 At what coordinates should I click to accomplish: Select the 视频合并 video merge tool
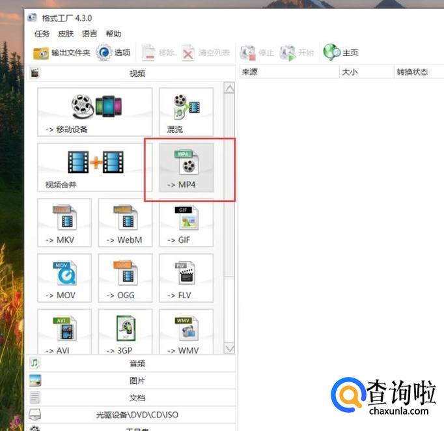(94, 167)
